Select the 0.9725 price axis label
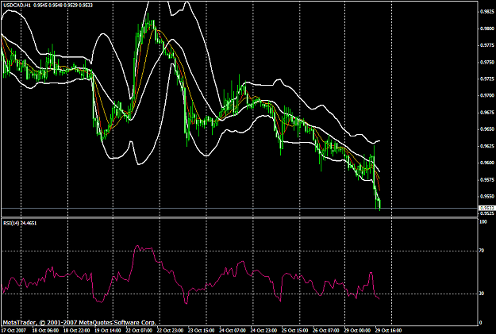The width and height of the screenshot is (496, 334). tap(487, 79)
